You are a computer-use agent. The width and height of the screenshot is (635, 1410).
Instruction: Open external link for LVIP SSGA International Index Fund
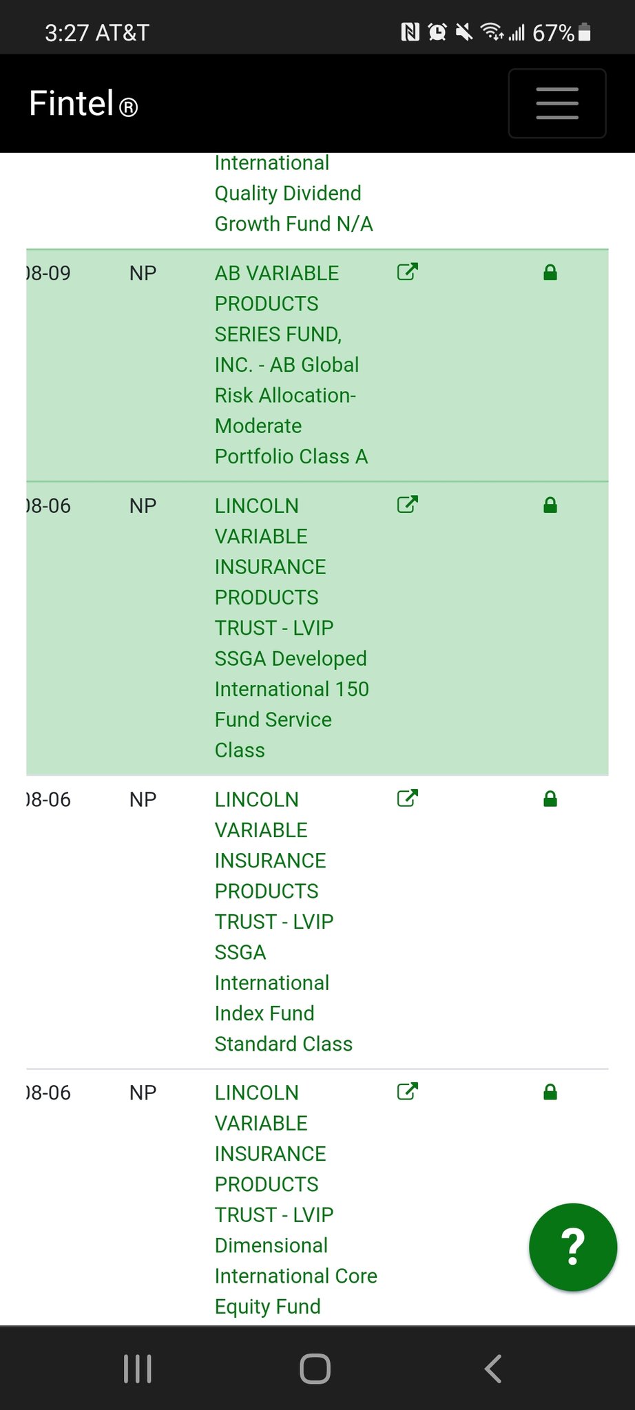point(407,798)
